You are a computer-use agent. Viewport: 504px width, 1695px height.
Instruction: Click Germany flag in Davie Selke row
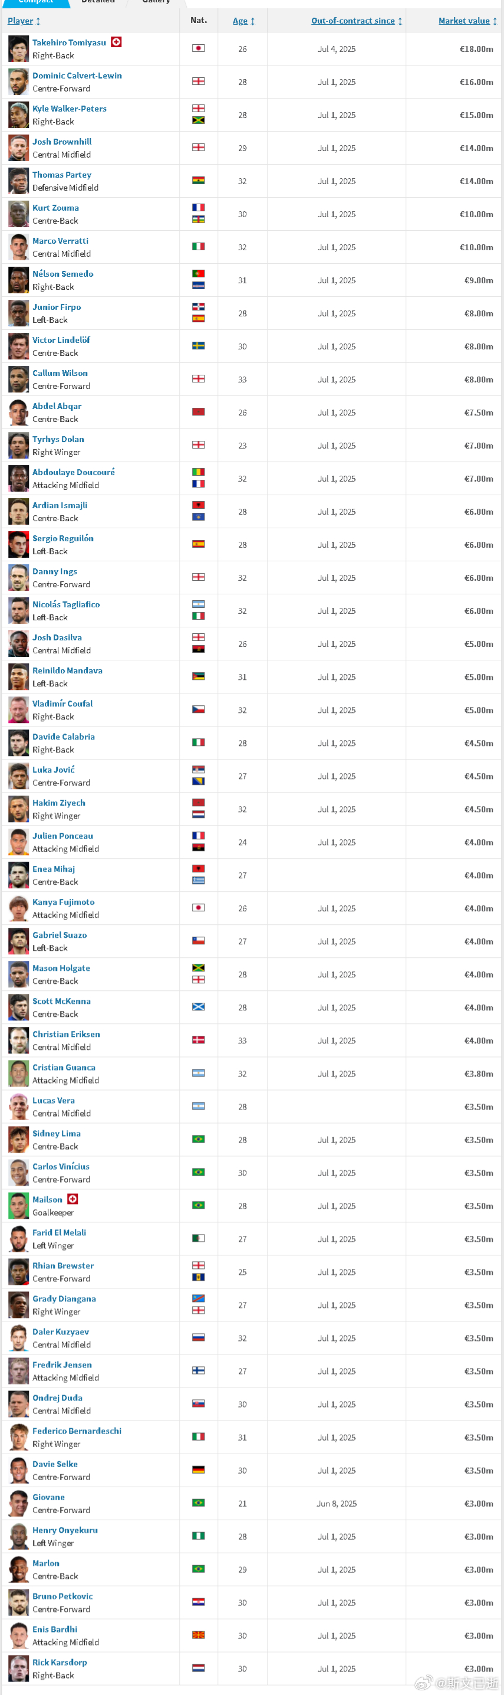click(199, 1470)
